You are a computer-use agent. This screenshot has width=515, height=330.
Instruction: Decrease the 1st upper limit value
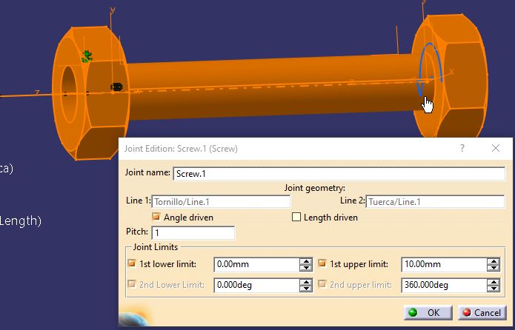pyautogui.click(x=494, y=268)
